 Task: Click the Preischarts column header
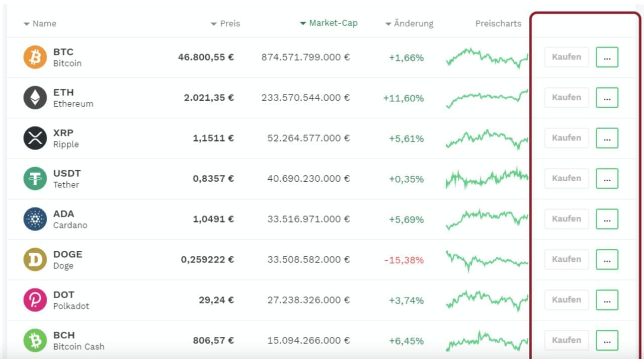tap(498, 24)
